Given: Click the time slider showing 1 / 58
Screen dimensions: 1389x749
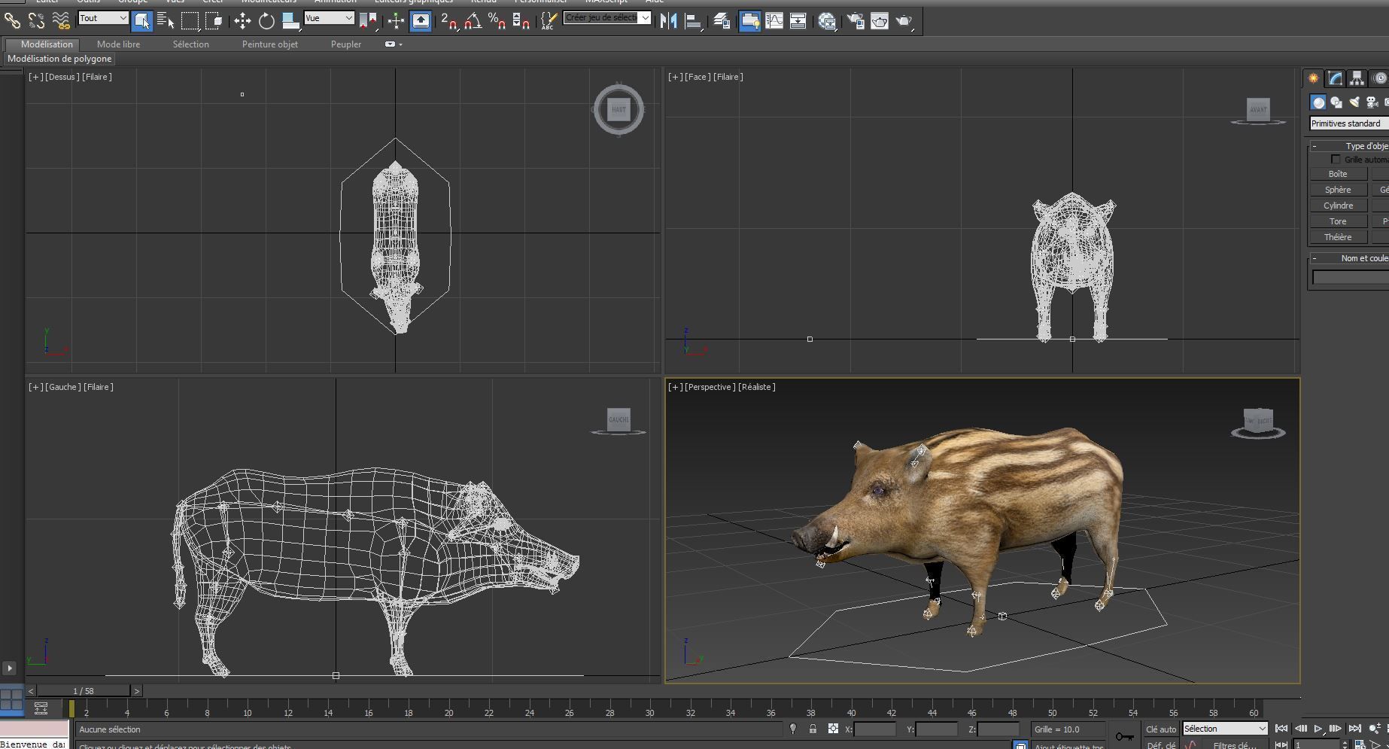Looking at the screenshot, I should click(84, 691).
